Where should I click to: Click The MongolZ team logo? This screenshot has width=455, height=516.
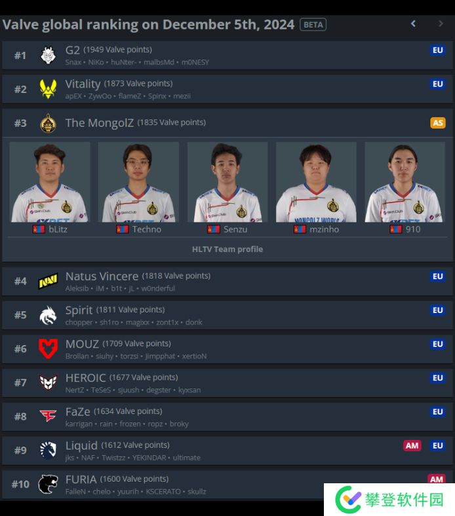[48, 123]
